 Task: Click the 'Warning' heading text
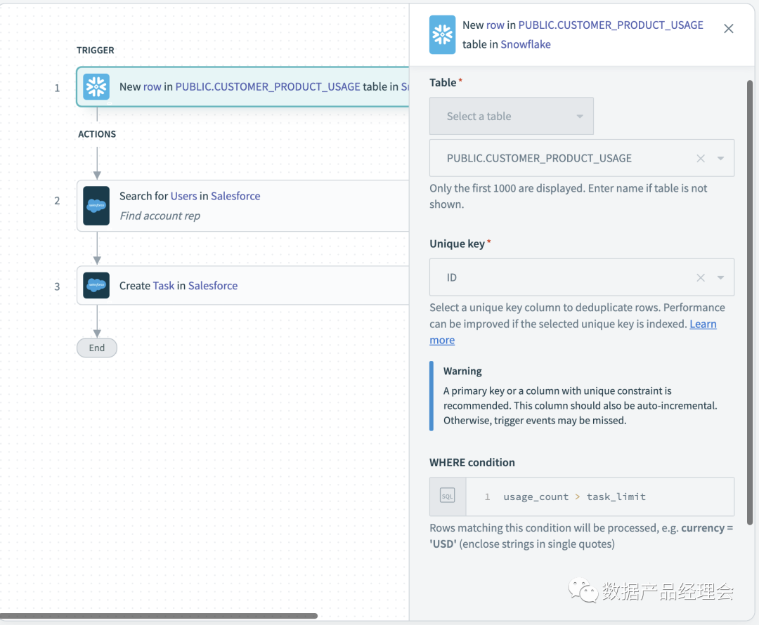462,371
